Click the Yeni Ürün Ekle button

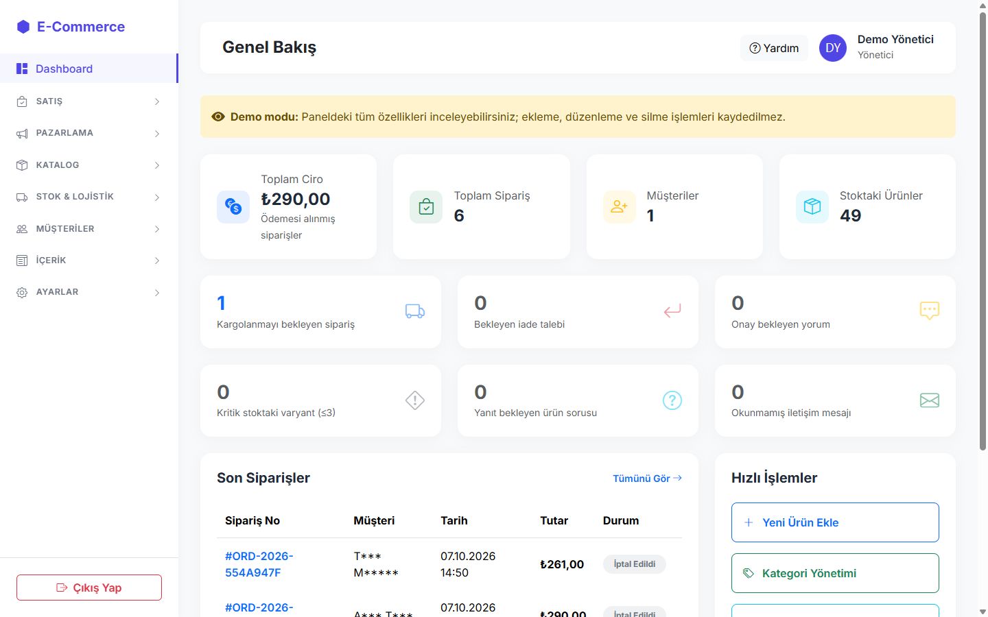[x=835, y=522]
